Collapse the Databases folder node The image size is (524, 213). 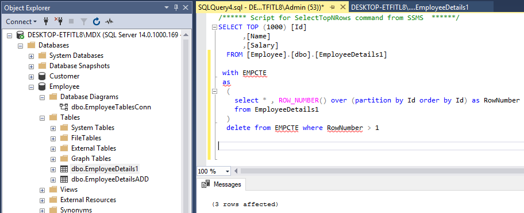20,45
